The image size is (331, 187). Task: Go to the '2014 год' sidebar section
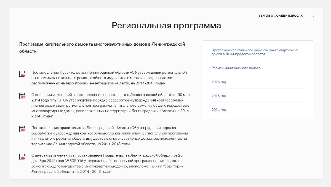tap(219, 110)
